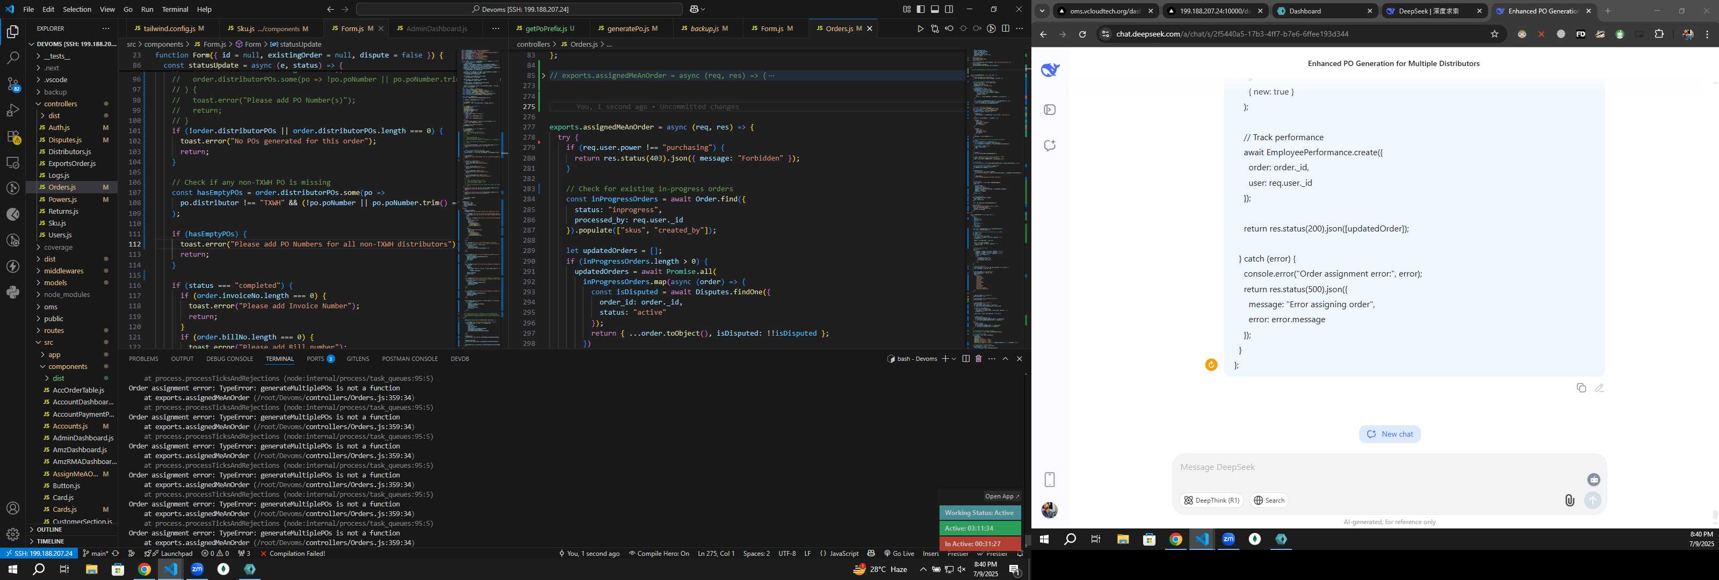1719x580 pixels.
Task: Click SSH: 199.188.207.24 remote indicator
Action: click(x=39, y=553)
